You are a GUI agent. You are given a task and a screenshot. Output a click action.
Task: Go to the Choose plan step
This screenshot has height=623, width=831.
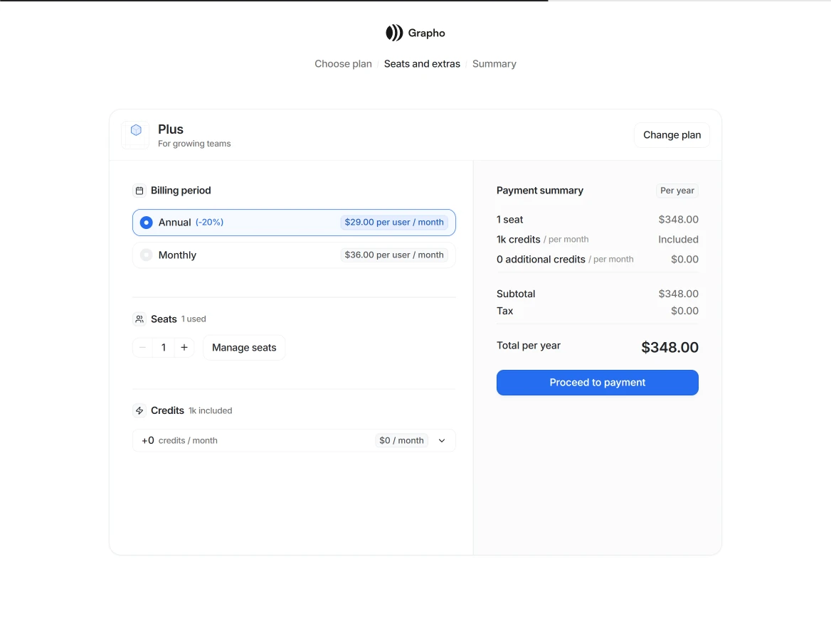point(343,64)
